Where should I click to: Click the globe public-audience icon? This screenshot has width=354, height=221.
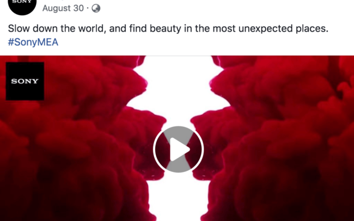click(96, 8)
